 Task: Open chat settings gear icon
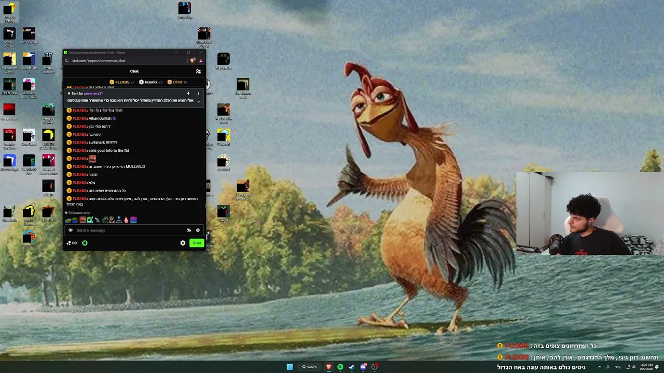pyautogui.click(x=183, y=243)
